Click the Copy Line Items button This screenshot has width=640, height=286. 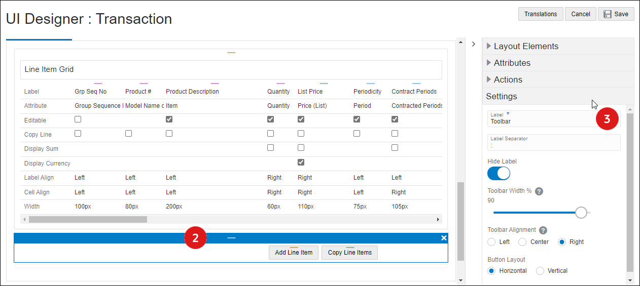pyautogui.click(x=350, y=253)
